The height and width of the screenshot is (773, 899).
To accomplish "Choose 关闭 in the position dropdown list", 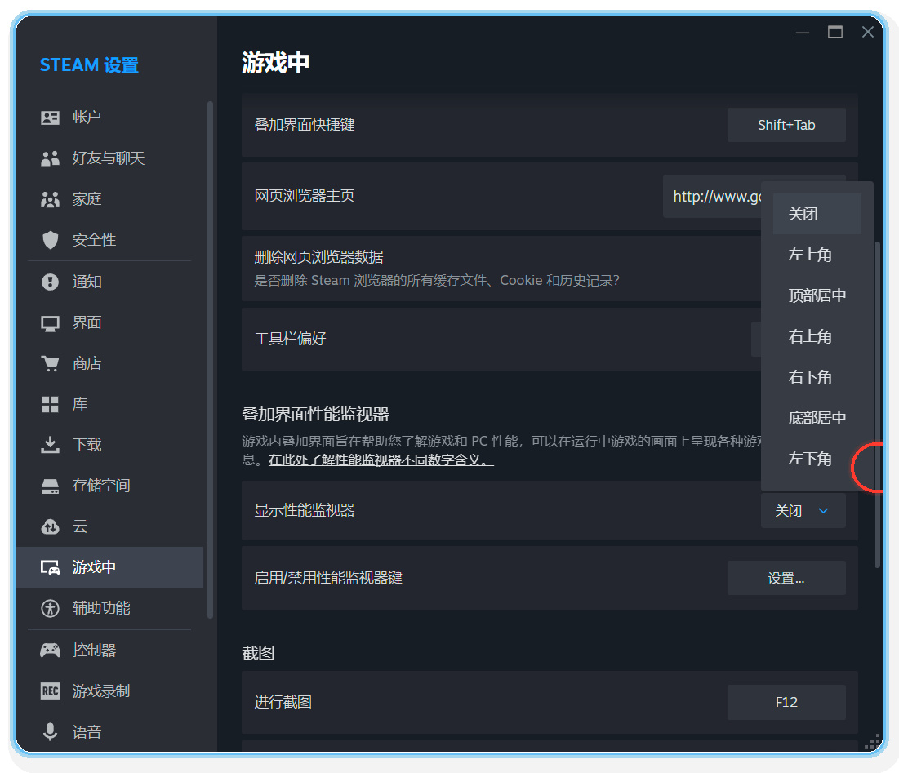I will coord(817,214).
